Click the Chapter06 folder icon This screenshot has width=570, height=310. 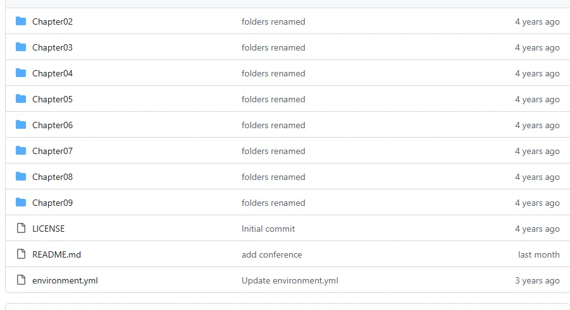point(21,125)
